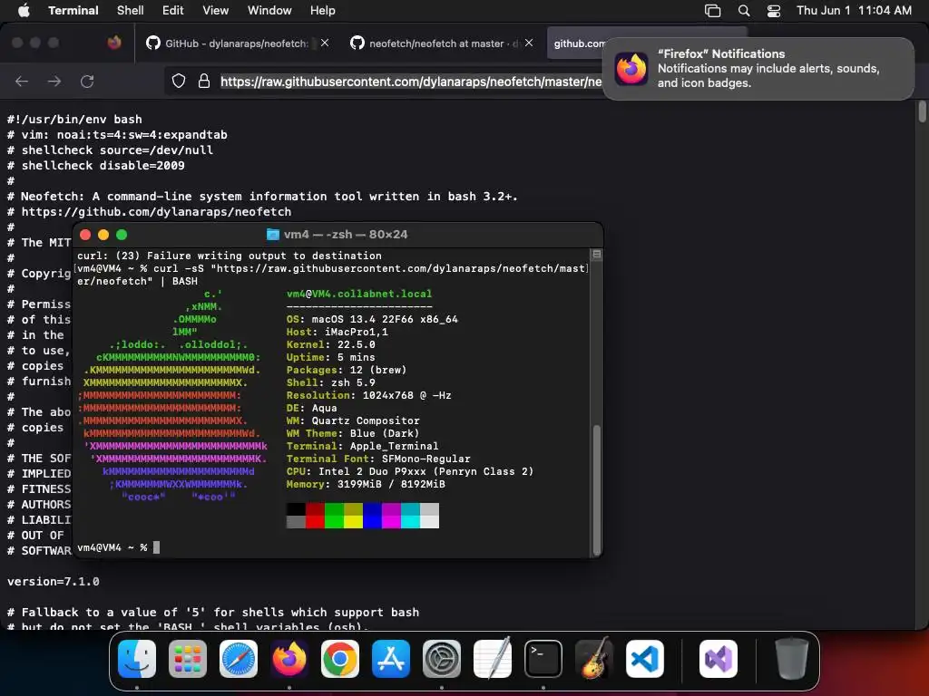Open the View menu
Image resolution: width=929 pixels, height=696 pixels.
pyautogui.click(x=215, y=10)
